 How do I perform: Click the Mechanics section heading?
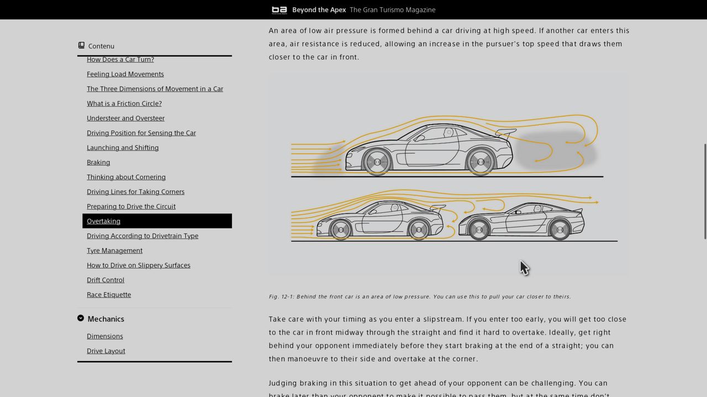point(105,319)
